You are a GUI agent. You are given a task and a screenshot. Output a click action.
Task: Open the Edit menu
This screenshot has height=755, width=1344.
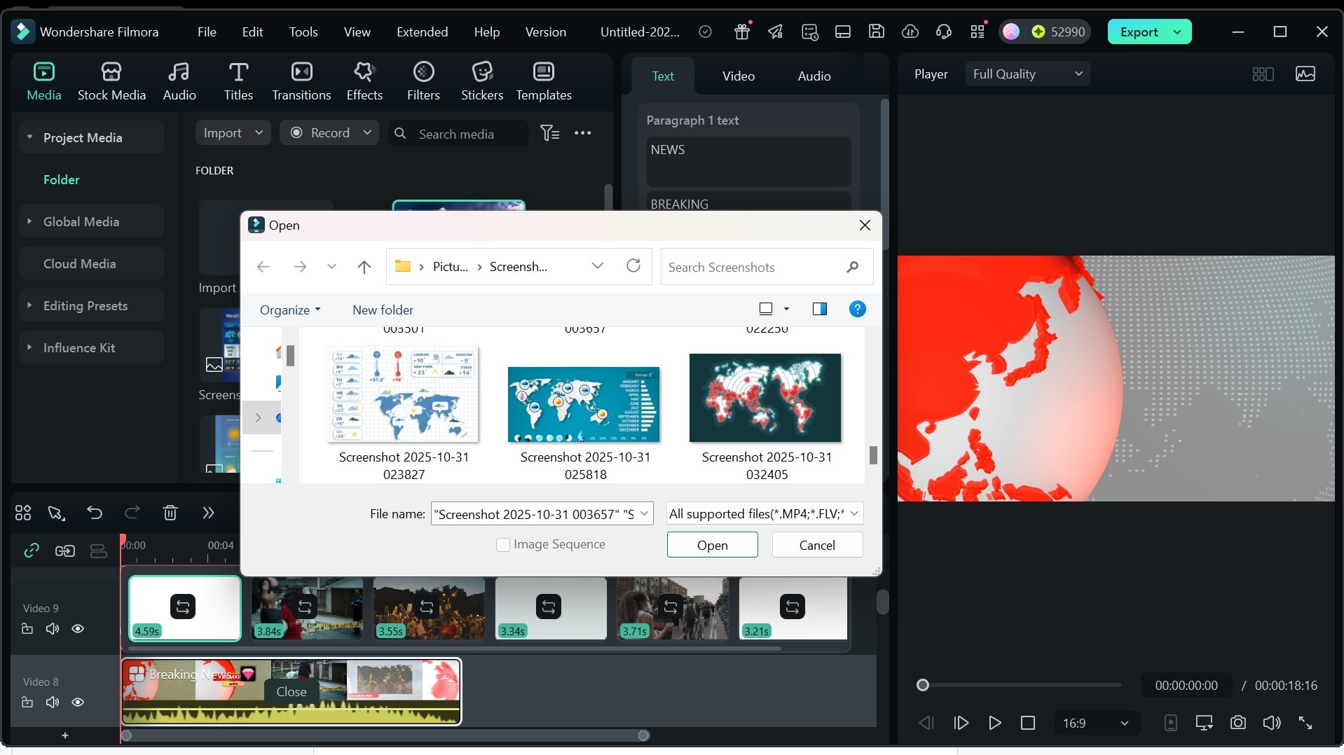[x=252, y=32]
